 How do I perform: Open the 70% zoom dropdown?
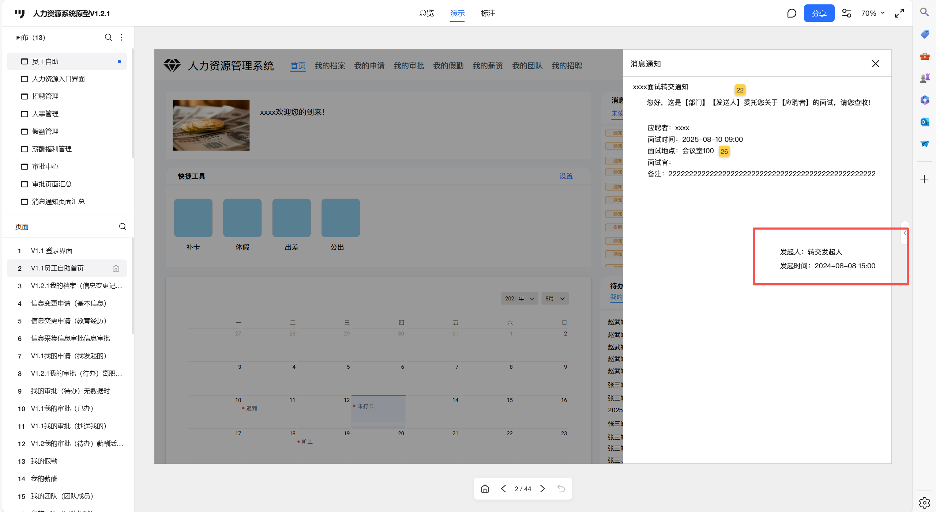click(x=873, y=14)
